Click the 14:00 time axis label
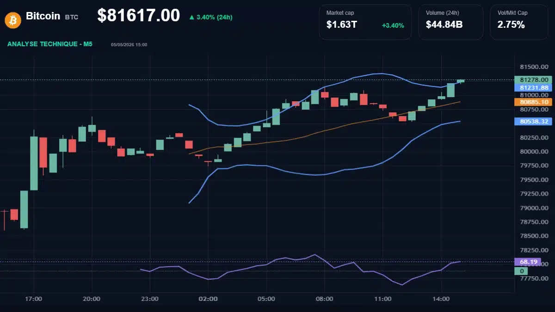Image resolution: width=555 pixels, height=312 pixels. (441, 299)
